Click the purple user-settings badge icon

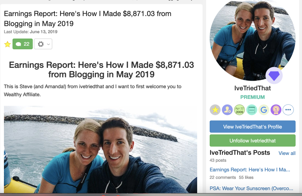tap(227, 110)
